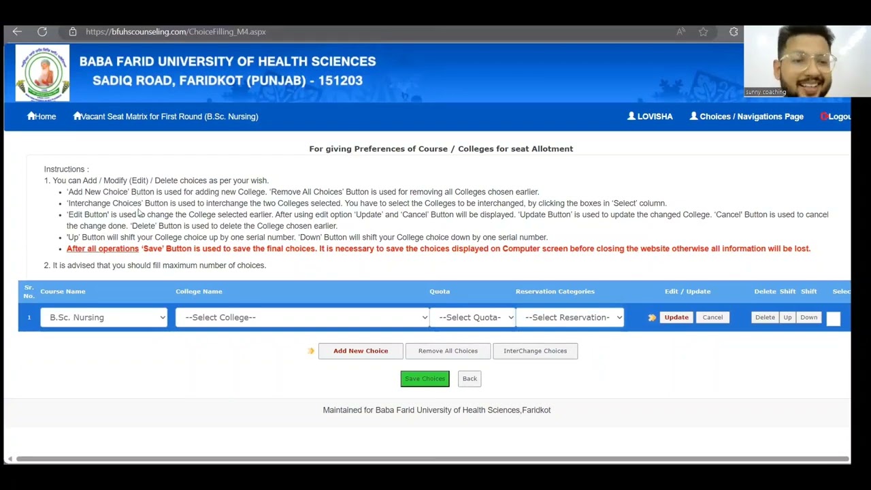Click the address bar URL
The width and height of the screenshot is (871, 490).
pos(176,31)
